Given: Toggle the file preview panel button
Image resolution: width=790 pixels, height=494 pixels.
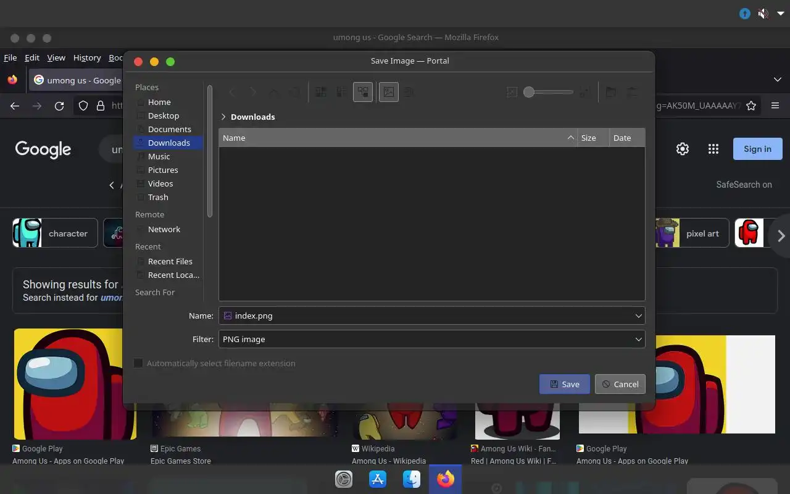Looking at the screenshot, I should click(x=388, y=92).
